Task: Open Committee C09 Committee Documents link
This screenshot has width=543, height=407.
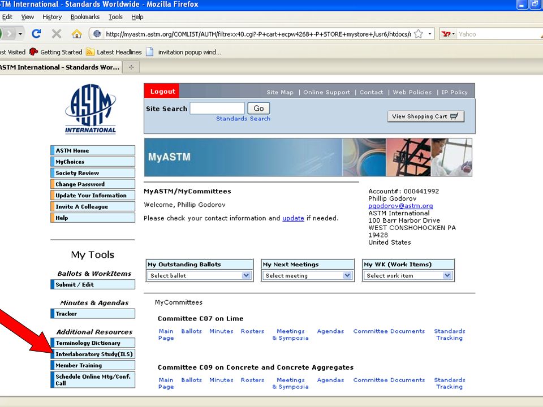Action: tap(389, 380)
